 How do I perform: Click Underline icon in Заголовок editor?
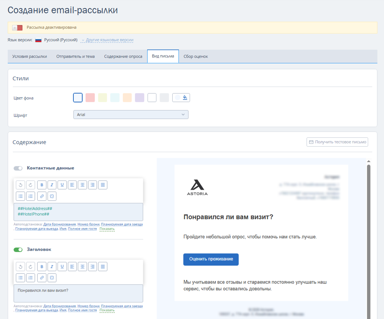tap(62, 267)
